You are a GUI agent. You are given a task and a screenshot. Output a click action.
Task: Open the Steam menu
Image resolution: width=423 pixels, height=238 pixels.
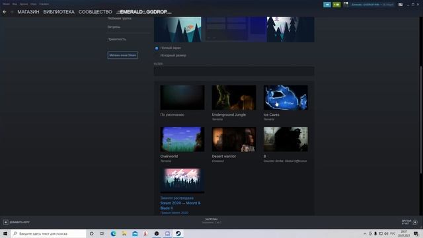(6, 4)
